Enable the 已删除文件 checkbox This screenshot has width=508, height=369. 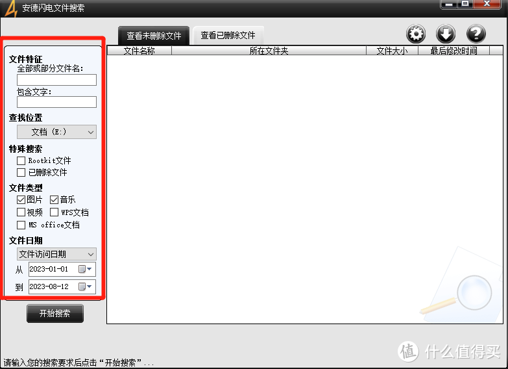(21, 172)
